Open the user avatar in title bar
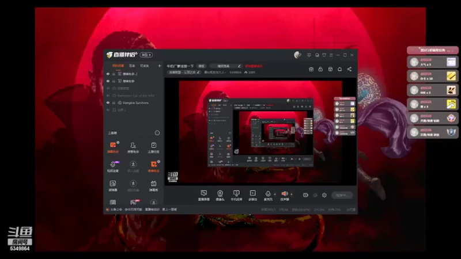 point(297,55)
